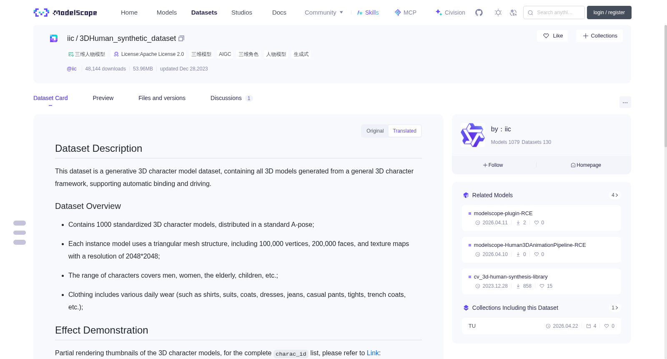Click the login / register button

coord(609,13)
